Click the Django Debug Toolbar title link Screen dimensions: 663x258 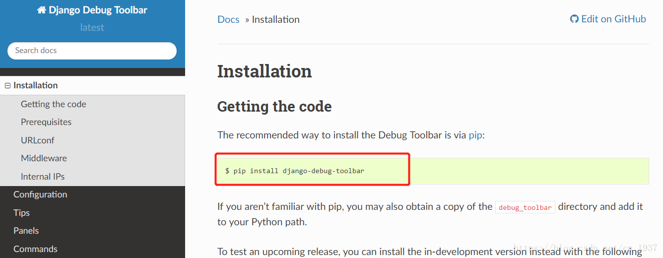click(x=97, y=10)
